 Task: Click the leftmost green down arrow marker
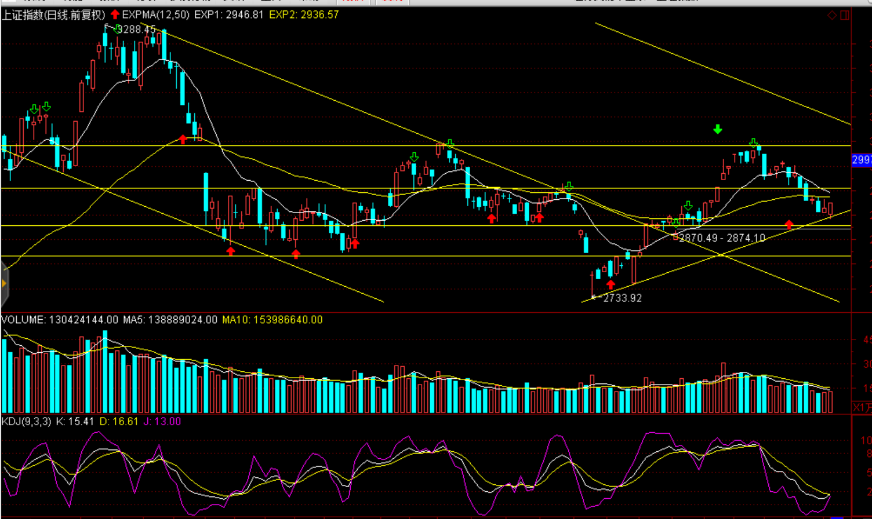[x=34, y=109]
